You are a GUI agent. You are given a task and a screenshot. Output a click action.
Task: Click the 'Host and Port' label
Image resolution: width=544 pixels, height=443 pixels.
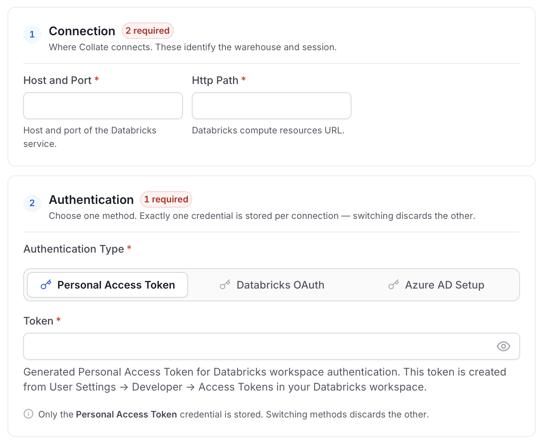pos(57,80)
